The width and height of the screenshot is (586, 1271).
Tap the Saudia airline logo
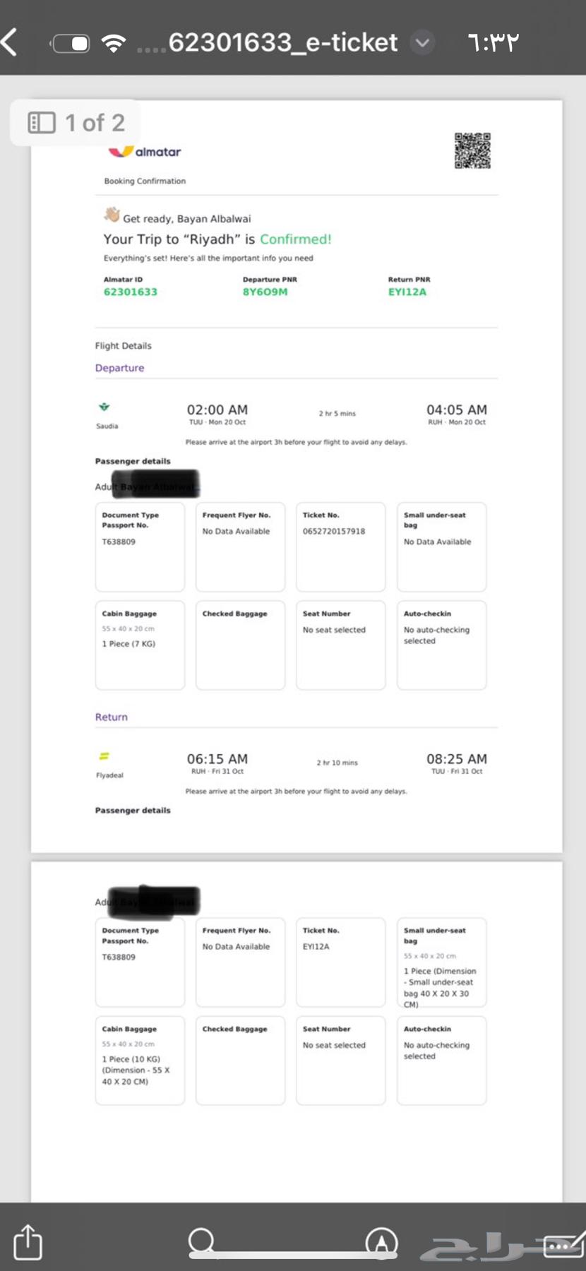click(x=104, y=407)
